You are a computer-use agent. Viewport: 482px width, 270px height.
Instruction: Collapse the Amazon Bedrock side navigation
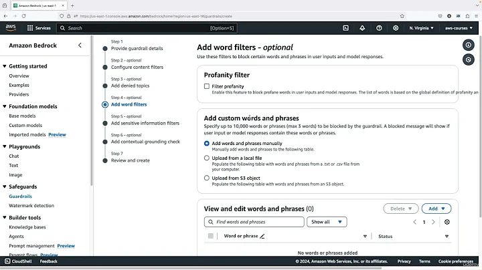tap(80, 45)
